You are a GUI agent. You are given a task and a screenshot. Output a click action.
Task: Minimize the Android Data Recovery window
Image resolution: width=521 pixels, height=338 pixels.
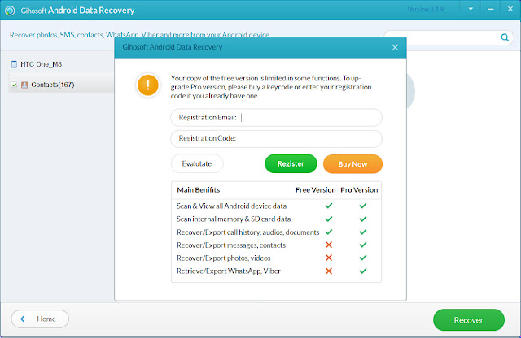pyautogui.click(x=490, y=10)
